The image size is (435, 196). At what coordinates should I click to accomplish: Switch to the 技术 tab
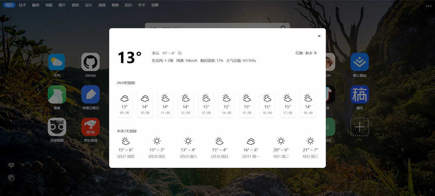22,5
